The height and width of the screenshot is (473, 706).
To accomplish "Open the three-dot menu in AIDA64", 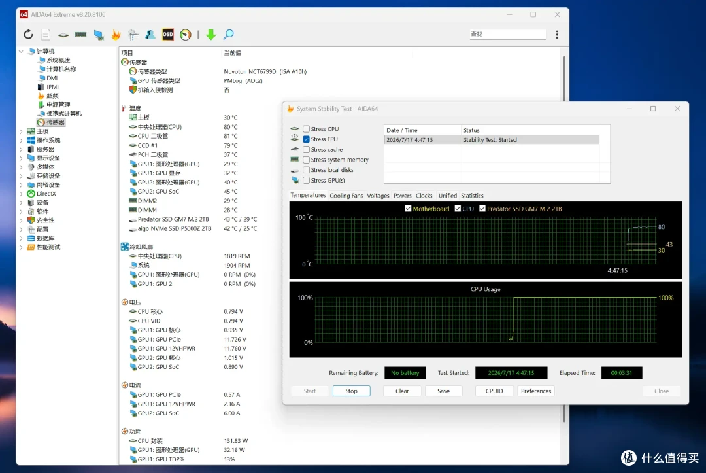I will (x=557, y=34).
